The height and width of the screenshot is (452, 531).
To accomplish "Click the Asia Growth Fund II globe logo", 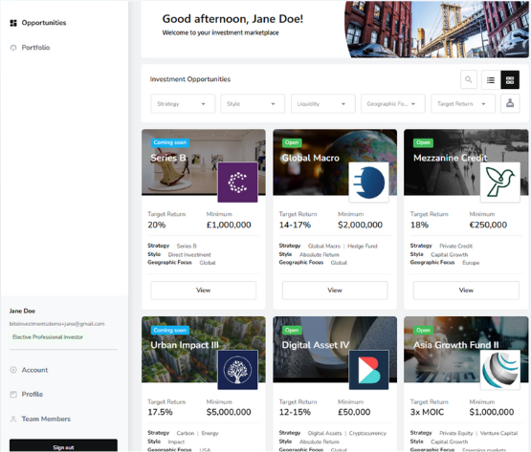I will 500,370.
